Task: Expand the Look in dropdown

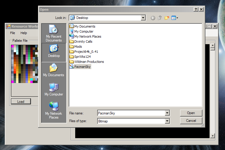Action: (143, 18)
